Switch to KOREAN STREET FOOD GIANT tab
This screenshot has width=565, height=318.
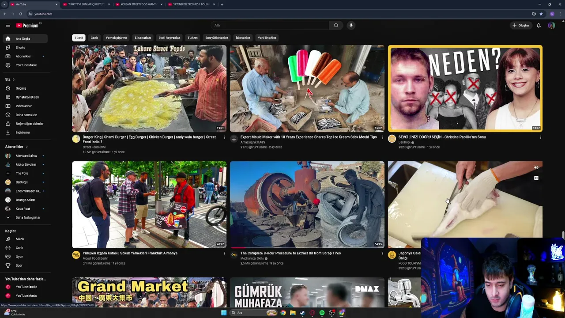[138, 4]
